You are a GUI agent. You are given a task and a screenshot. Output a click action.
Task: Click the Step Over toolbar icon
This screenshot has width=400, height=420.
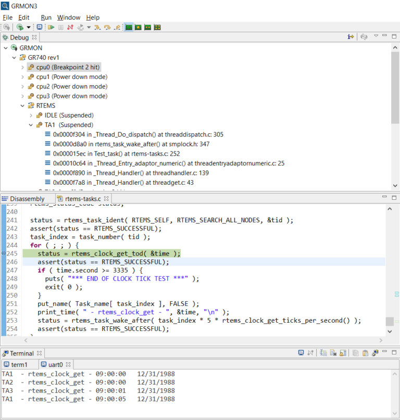coord(107,27)
